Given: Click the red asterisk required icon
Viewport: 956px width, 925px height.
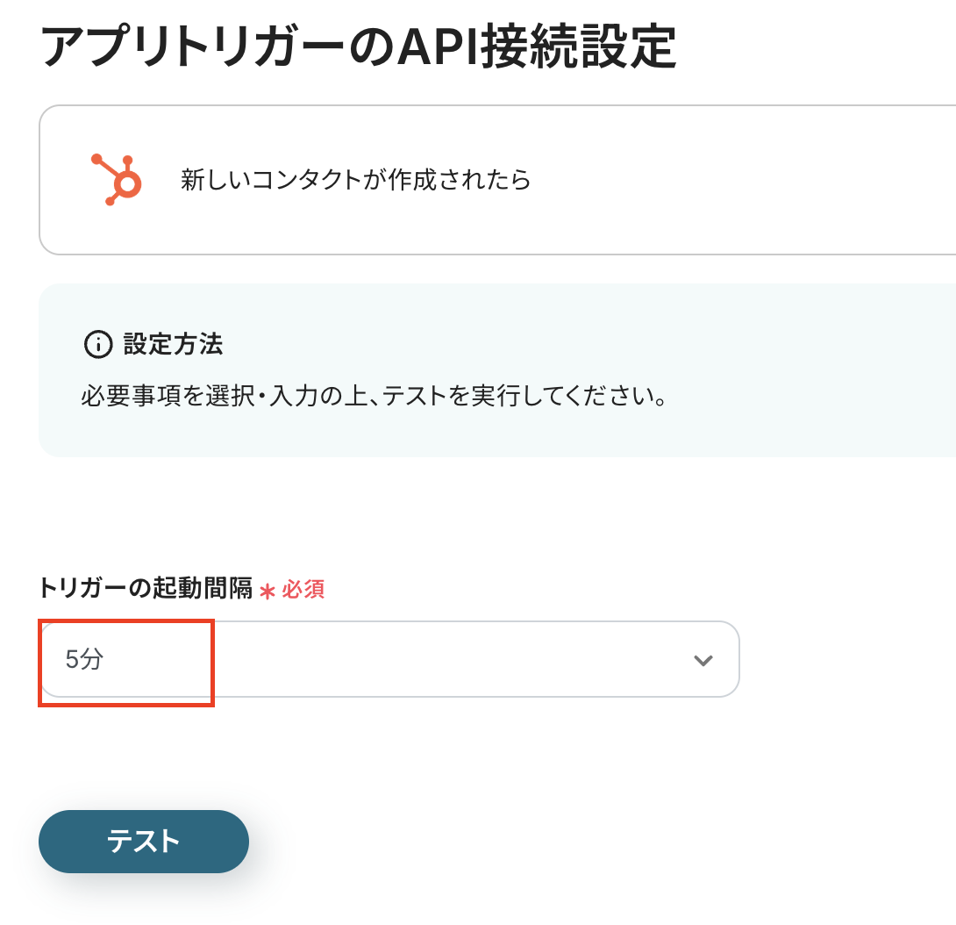Looking at the screenshot, I should point(268,591).
